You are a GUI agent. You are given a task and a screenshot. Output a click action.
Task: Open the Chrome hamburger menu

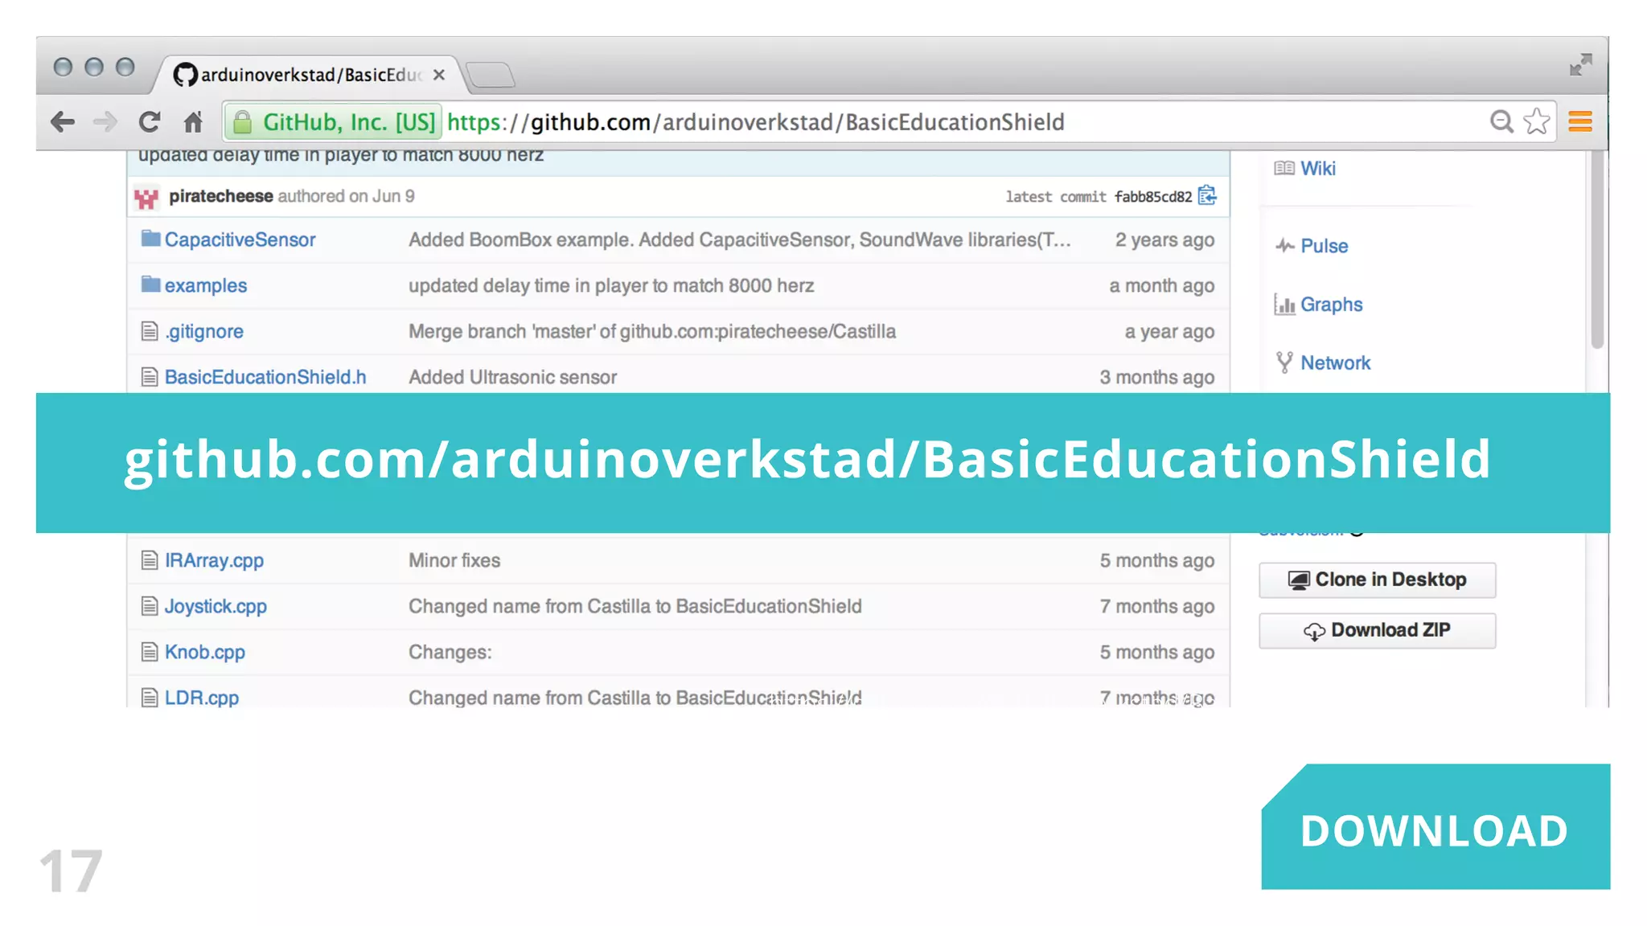pos(1580,121)
